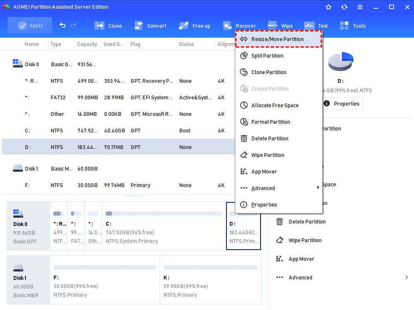Select the Disk 0 931.56GB map header
The image size is (414, 310).
(28, 226)
